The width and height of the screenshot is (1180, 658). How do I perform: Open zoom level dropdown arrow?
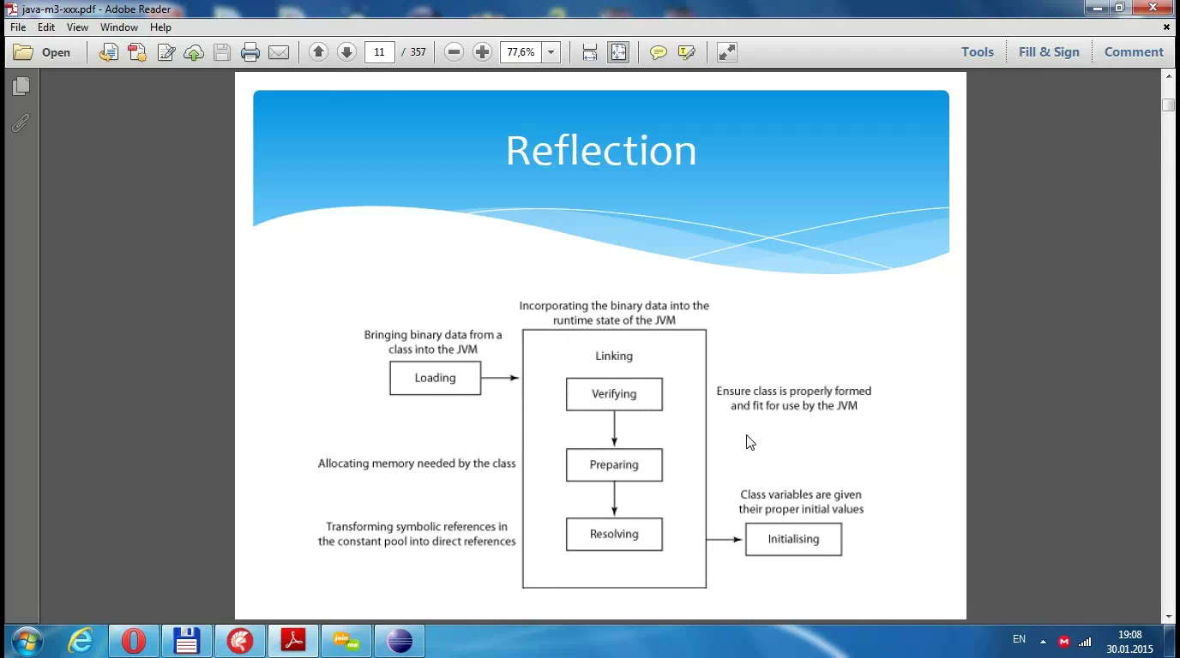551,52
